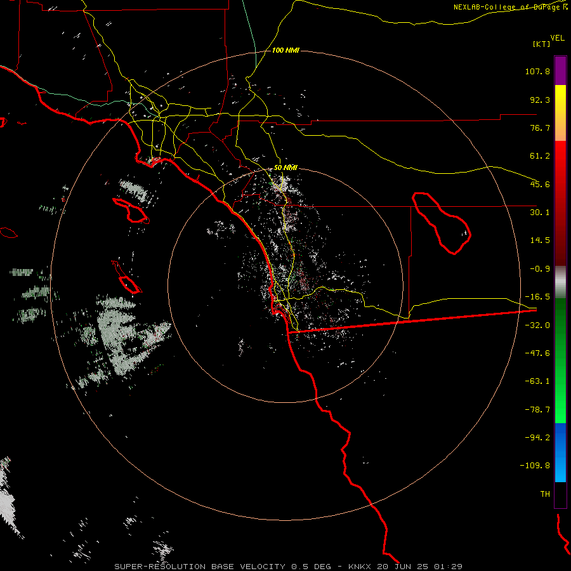The width and height of the screenshot is (571, 571).
Task: Click the Santa Catalina Island outline
Action: (131, 211)
